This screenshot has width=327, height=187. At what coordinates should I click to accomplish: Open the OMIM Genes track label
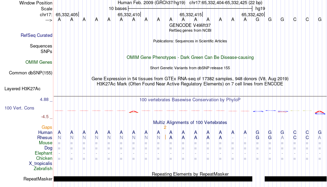click(39, 62)
